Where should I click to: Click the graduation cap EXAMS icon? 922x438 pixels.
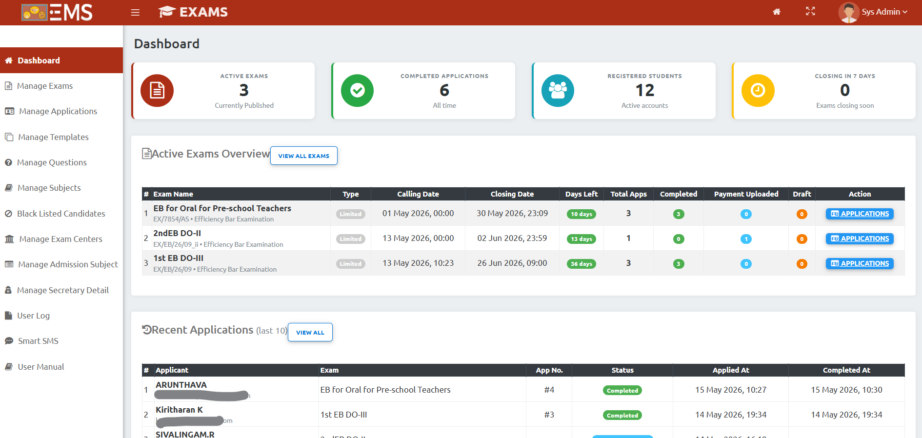pos(167,12)
